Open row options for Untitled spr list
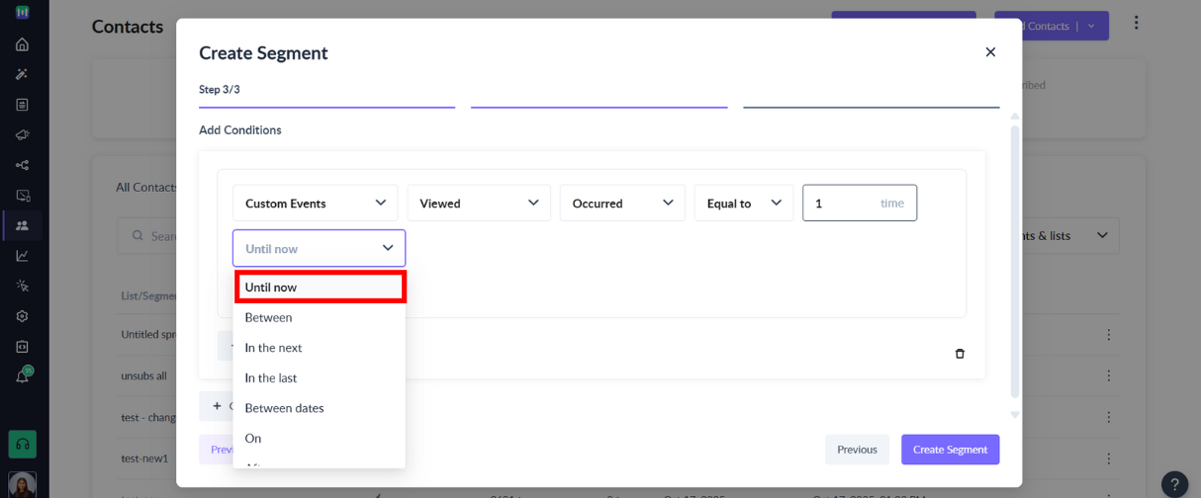 click(x=1109, y=335)
